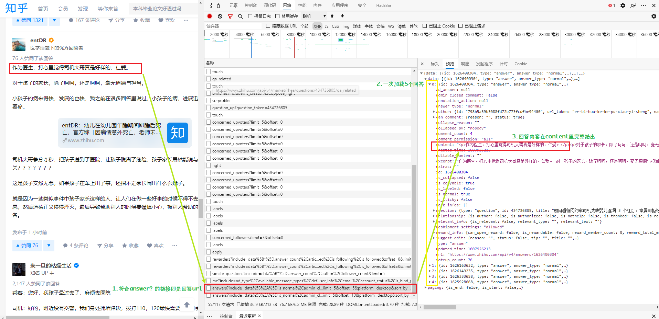Expand the author object node
Image resolution: width=659 pixels, height=319 pixels.
pyautogui.click(x=434, y=112)
